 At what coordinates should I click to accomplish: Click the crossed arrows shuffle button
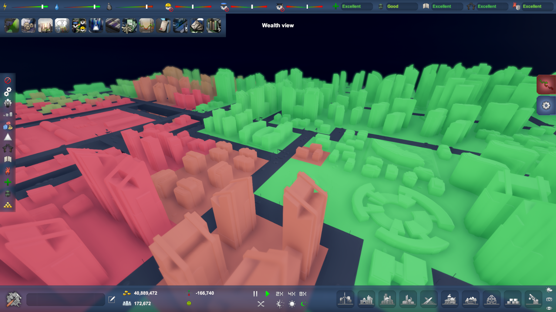[261, 304]
